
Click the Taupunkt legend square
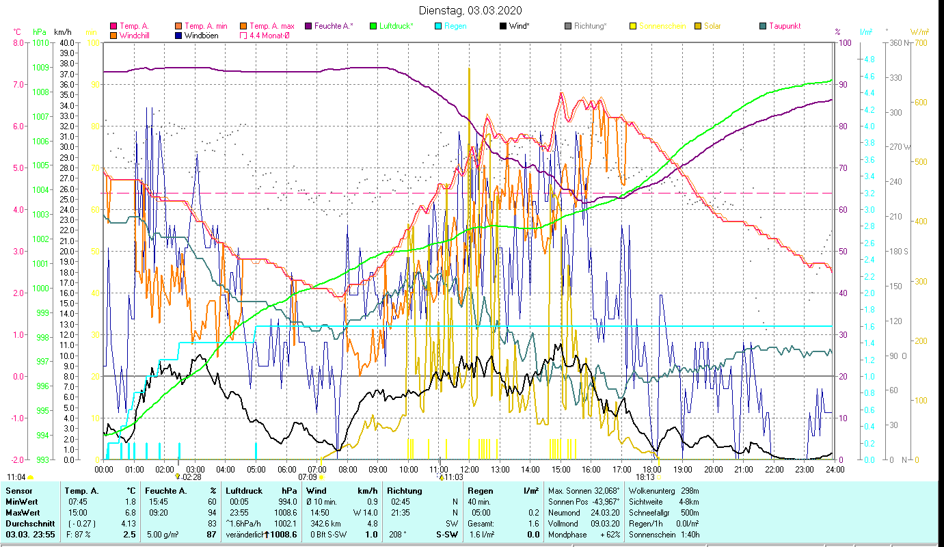coord(763,27)
